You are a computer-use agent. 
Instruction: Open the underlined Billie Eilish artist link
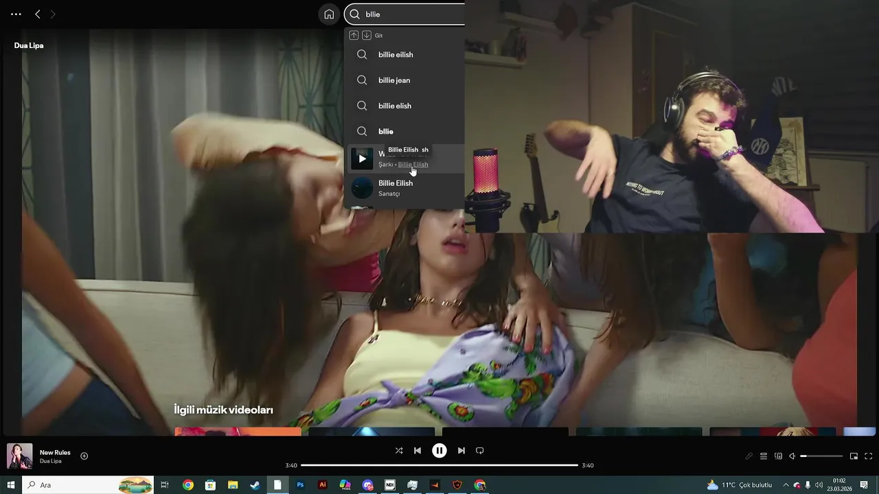(x=413, y=165)
